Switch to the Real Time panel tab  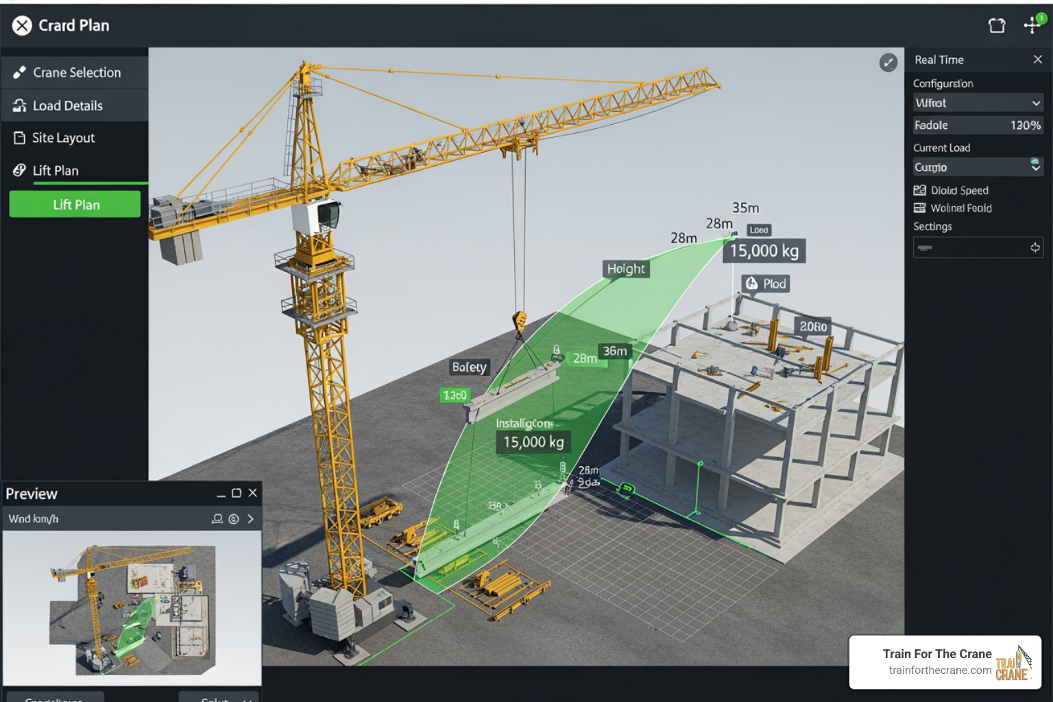(x=939, y=60)
